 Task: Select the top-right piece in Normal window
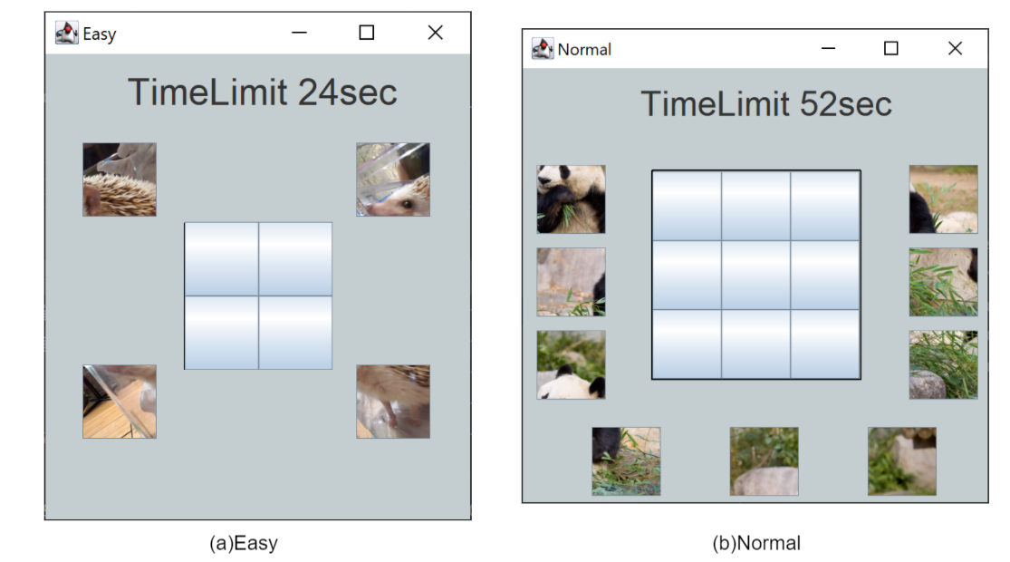tap(943, 199)
